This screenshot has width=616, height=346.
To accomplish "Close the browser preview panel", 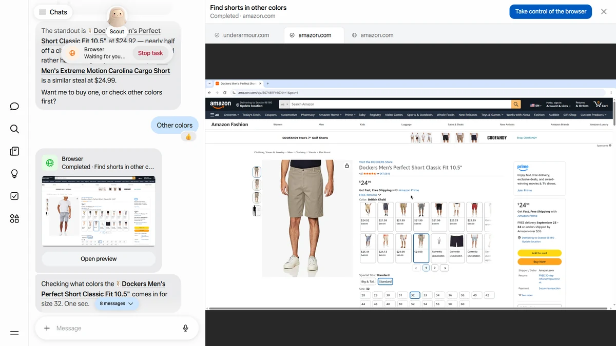I will point(604,11).
